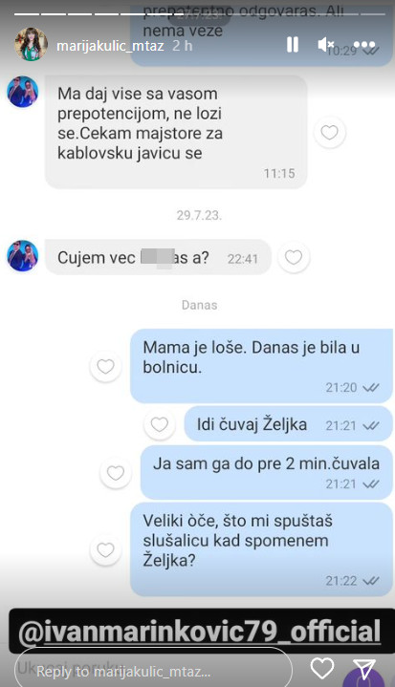The height and width of the screenshot is (687, 395).
Task: Select the 'Idi čuvaj Željka' message bubble
Action: (288, 423)
